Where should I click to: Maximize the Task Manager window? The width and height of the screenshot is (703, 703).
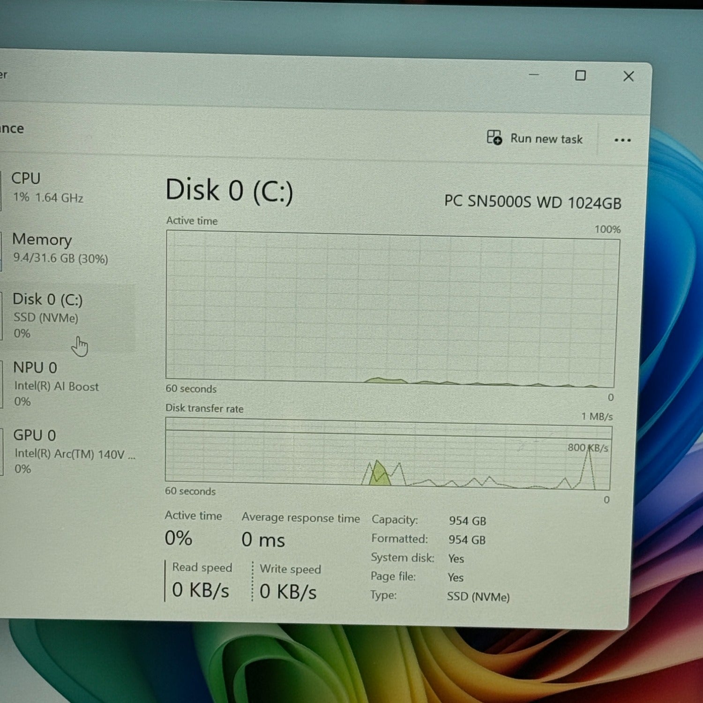[580, 75]
